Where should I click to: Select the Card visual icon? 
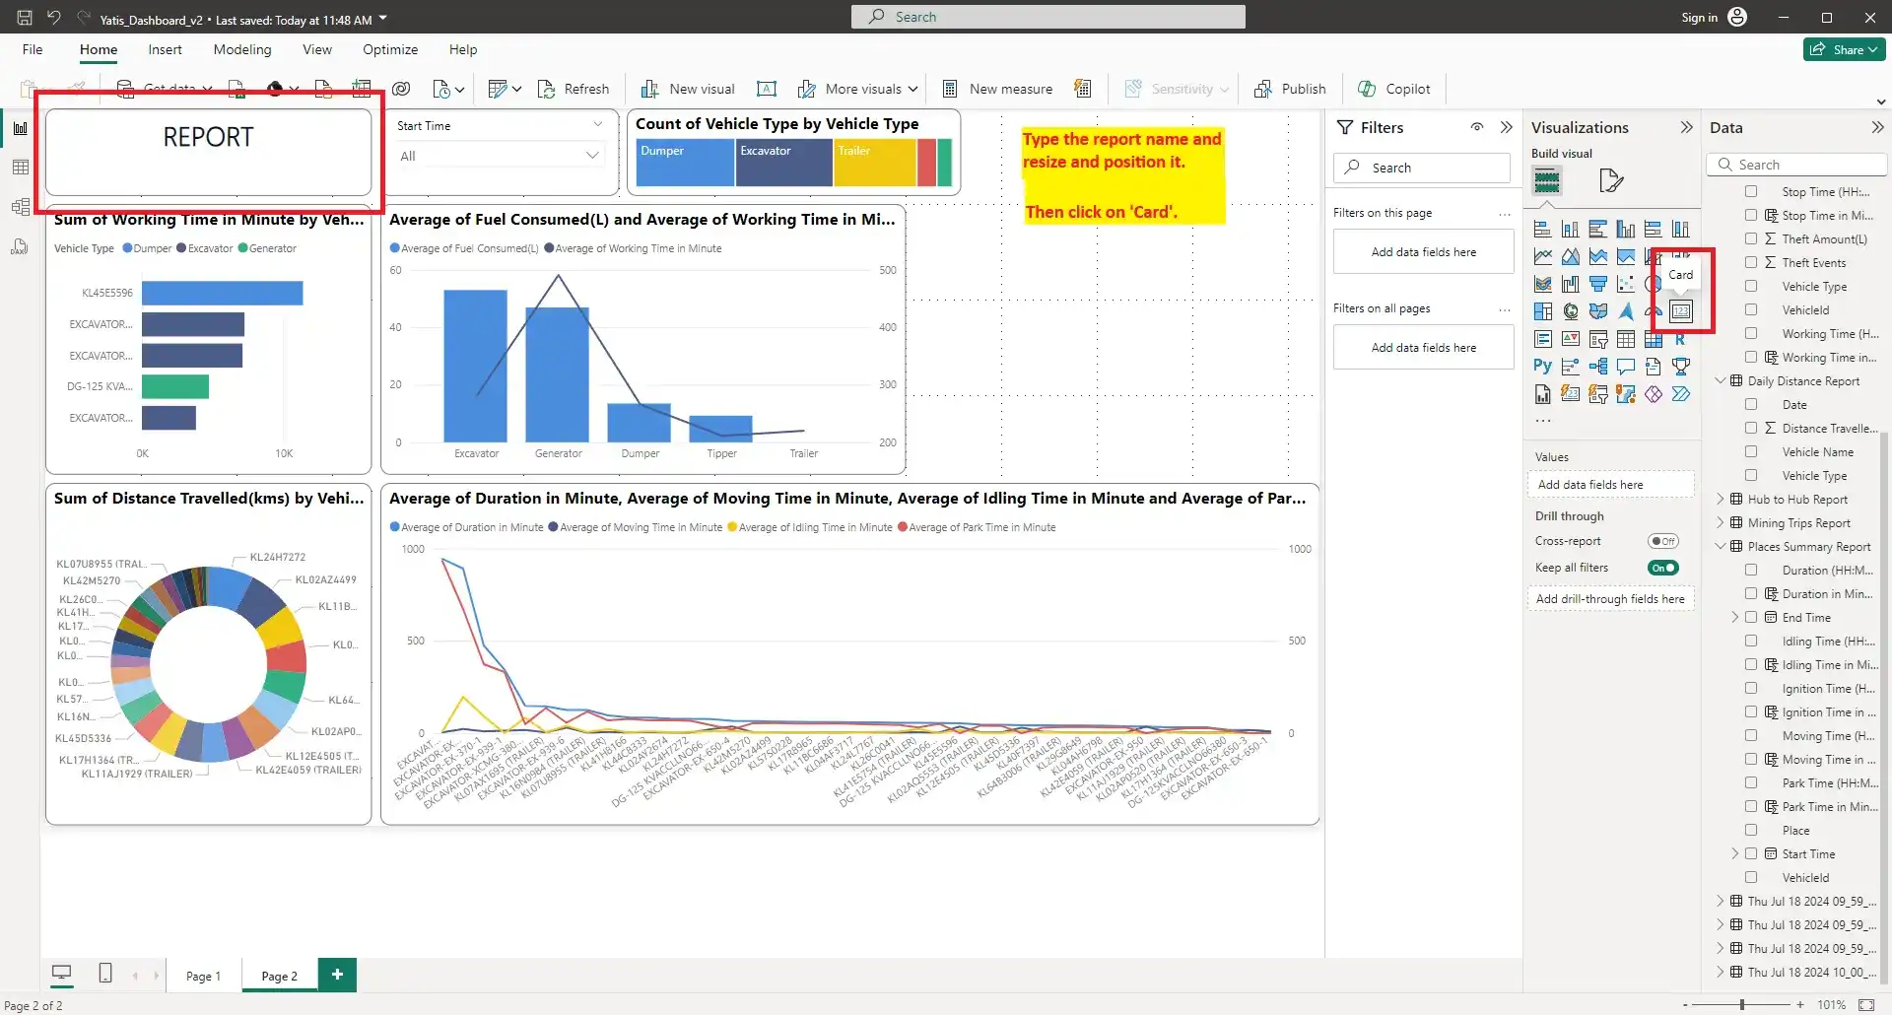[x=1680, y=312]
